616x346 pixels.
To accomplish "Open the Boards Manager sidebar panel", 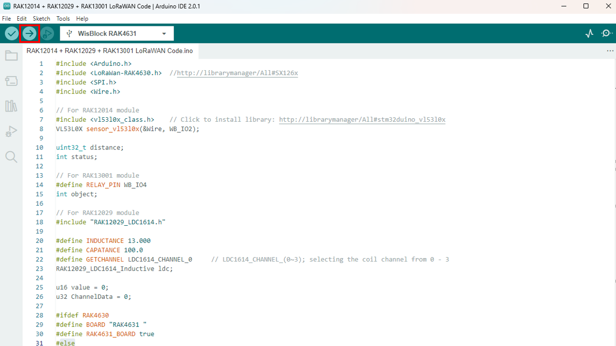I will coord(11,81).
